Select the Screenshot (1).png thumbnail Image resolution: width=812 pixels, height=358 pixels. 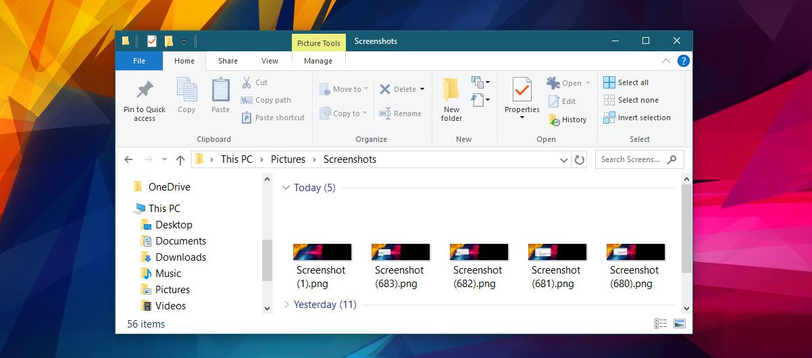[x=322, y=253]
